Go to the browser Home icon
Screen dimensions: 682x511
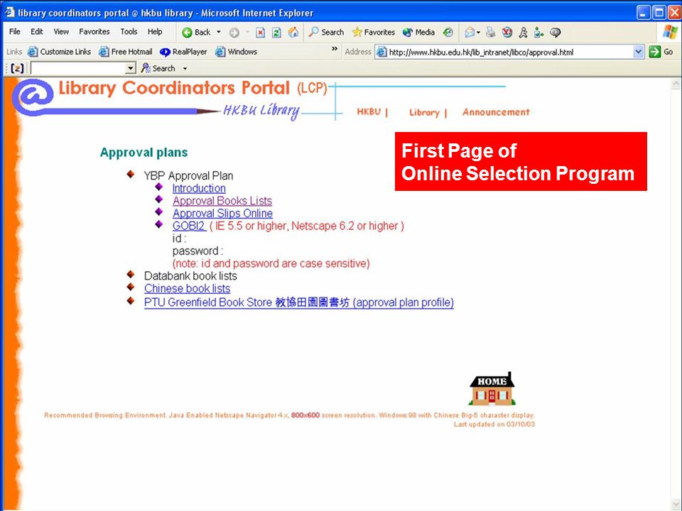(293, 33)
